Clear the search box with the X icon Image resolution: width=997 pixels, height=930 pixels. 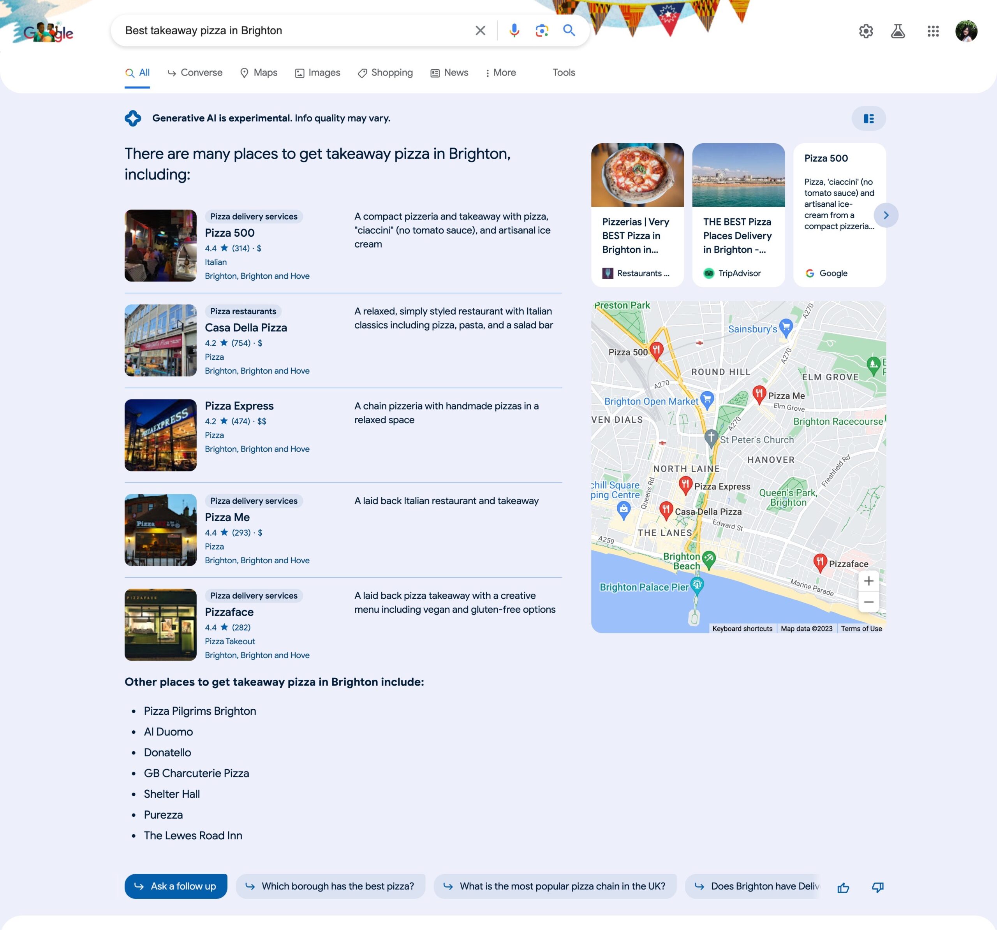click(x=480, y=31)
